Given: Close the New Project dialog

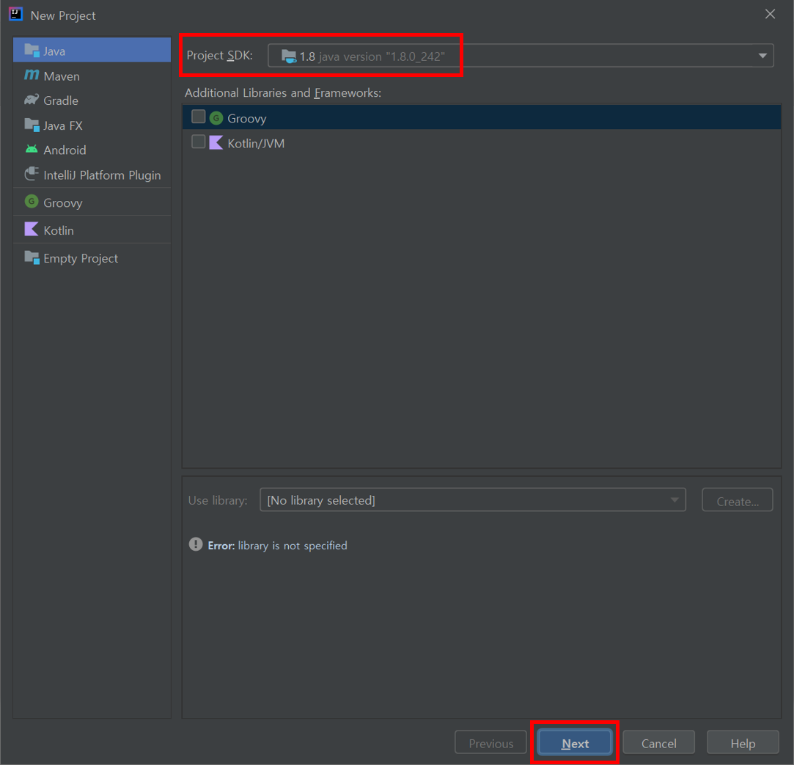Looking at the screenshot, I should coord(770,14).
